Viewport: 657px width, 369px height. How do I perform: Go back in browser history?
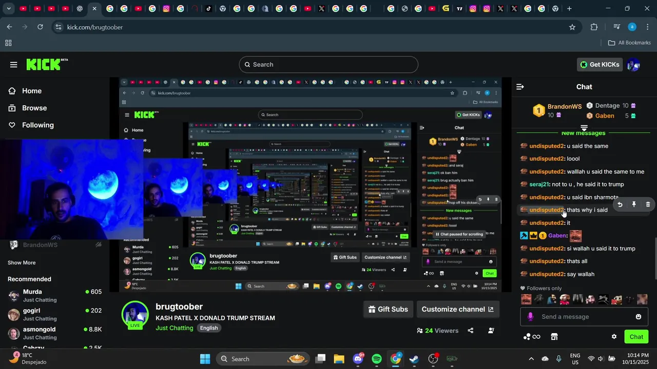9,27
